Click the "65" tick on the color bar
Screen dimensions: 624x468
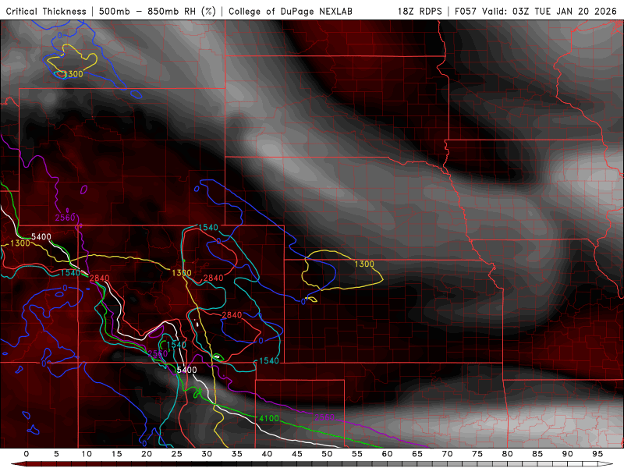tap(417, 454)
